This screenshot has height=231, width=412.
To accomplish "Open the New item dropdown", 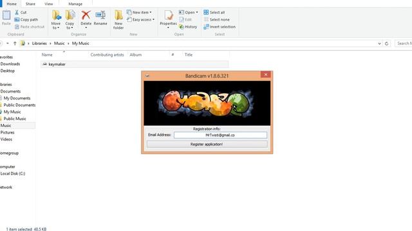I will [151, 12].
